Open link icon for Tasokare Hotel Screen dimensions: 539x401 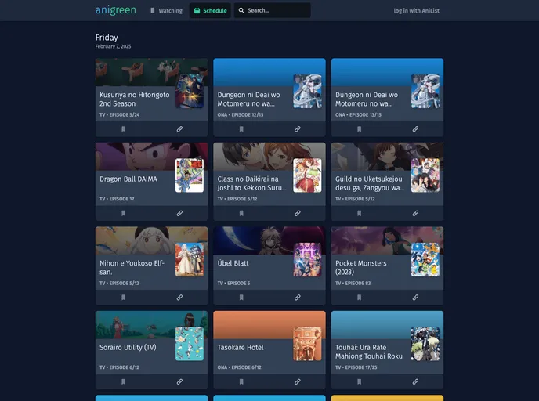click(x=298, y=381)
